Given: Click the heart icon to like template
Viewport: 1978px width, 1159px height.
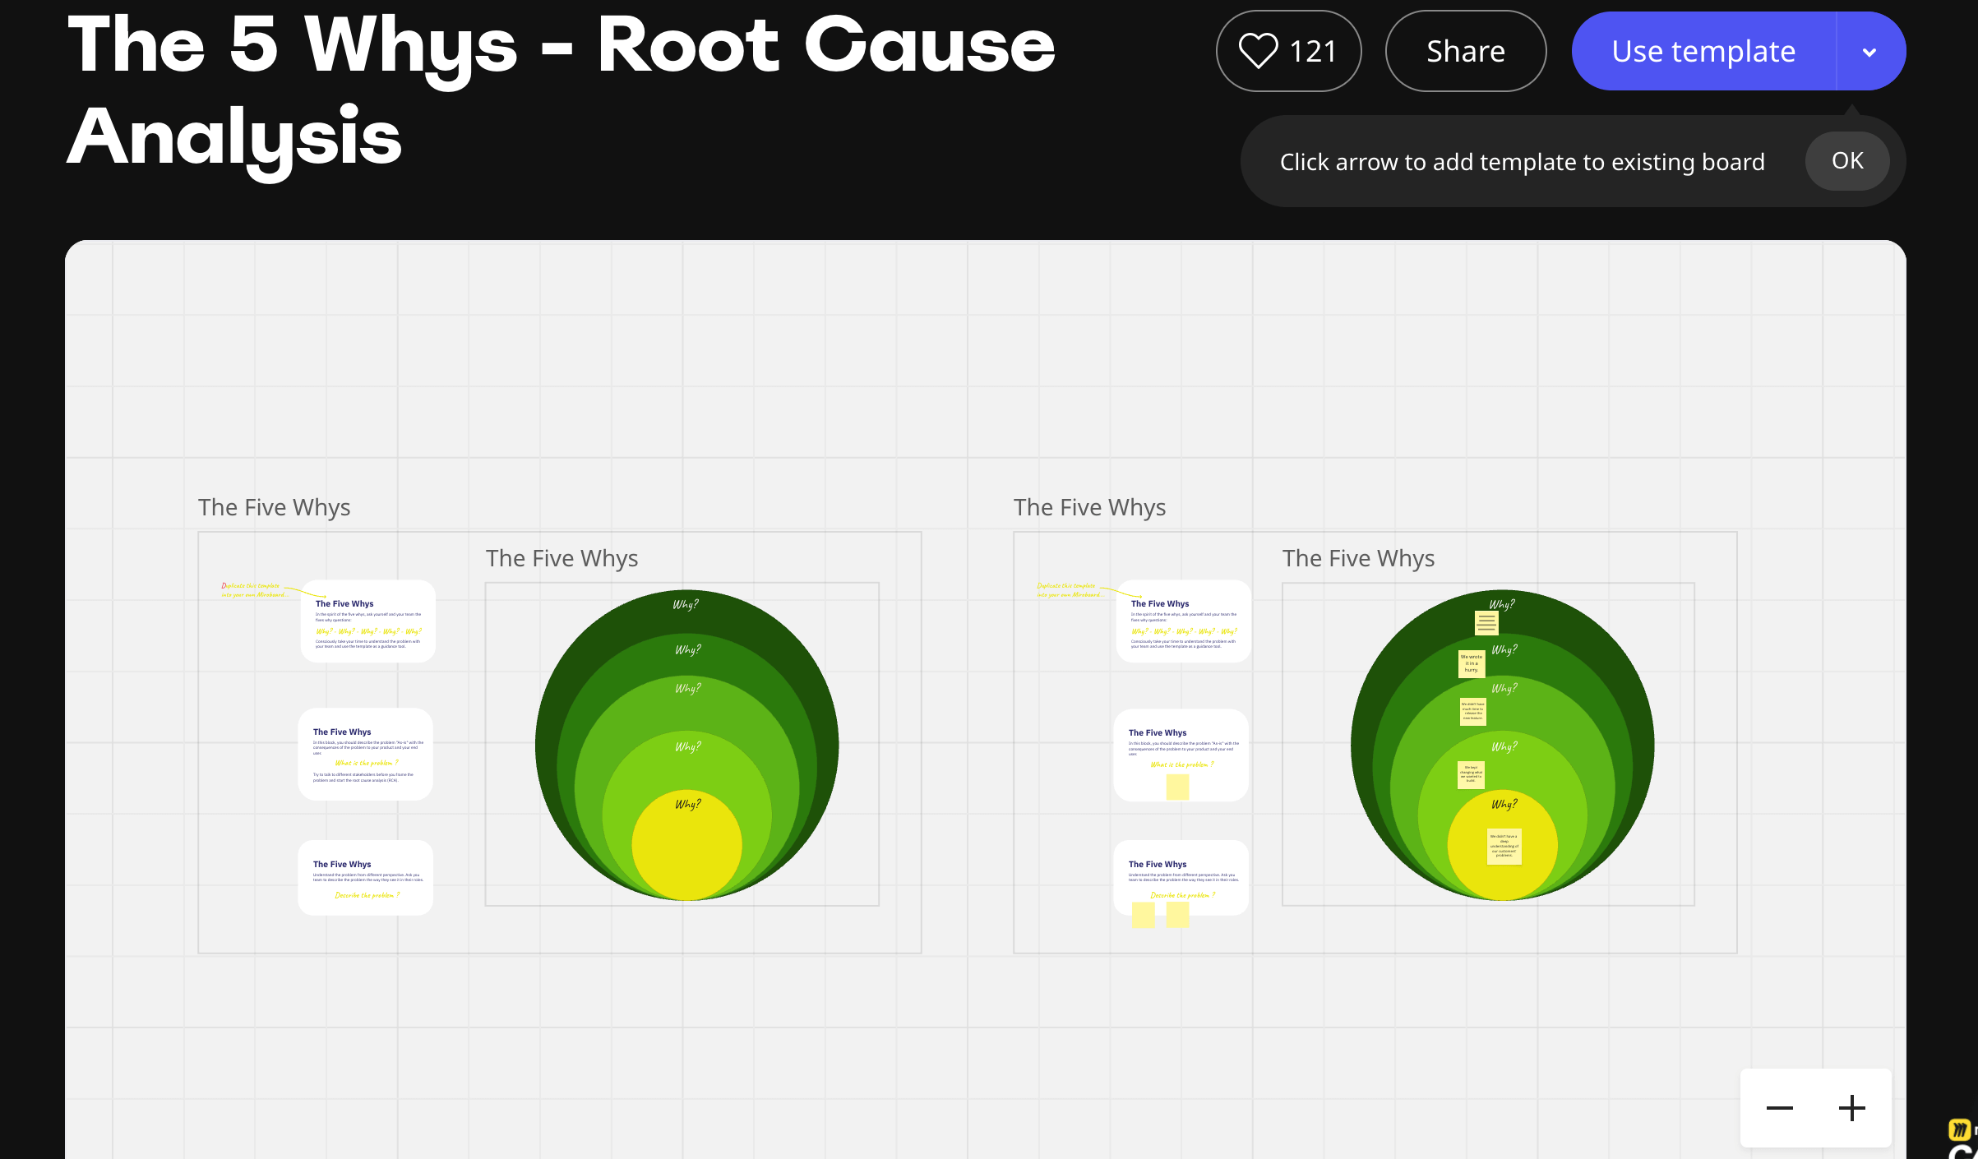Looking at the screenshot, I should click(1258, 51).
